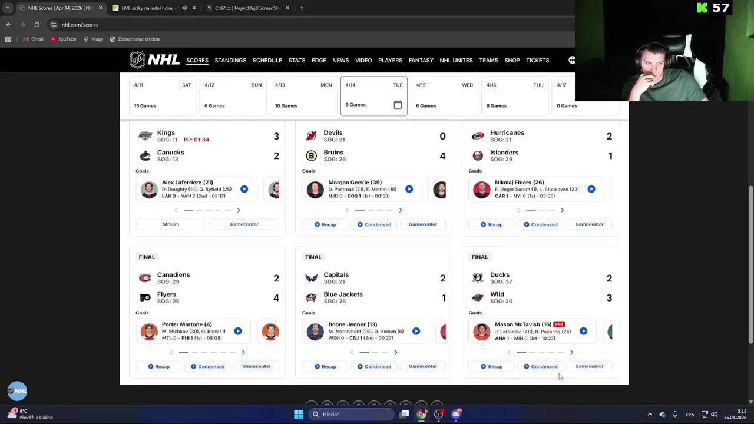
Task: Play Morgan Geekie goal video
Action: coord(409,189)
